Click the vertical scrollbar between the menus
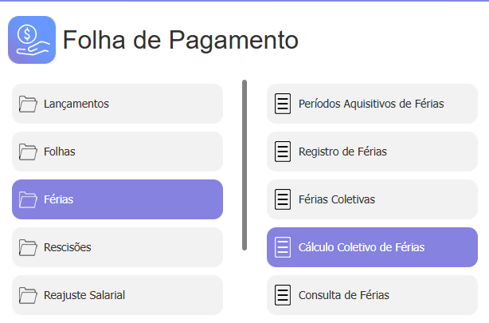The height and width of the screenshot is (323, 489). pos(244,165)
